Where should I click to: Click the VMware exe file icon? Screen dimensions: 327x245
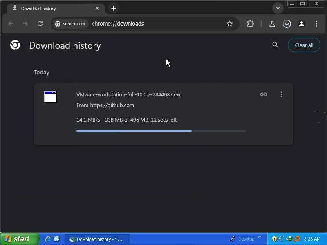coord(50,97)
